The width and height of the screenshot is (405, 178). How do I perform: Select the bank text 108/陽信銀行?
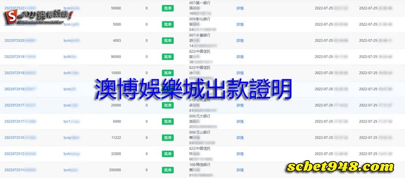(200, 165)
